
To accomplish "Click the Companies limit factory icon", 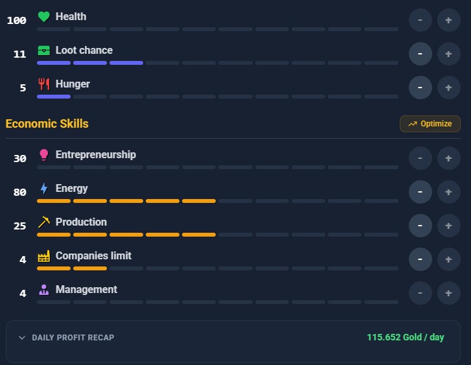I will click(x=44, y=256).
